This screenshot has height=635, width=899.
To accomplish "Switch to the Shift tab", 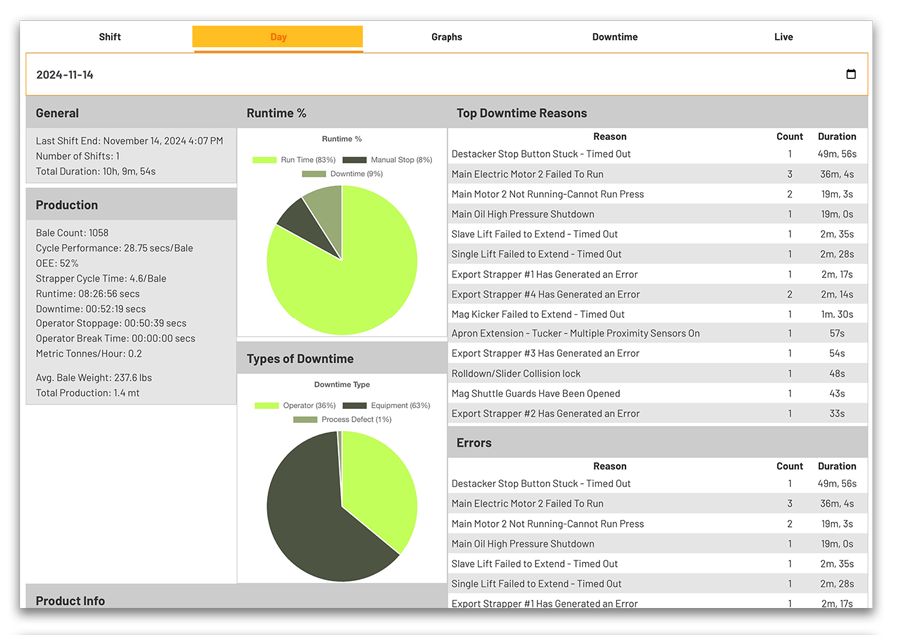I will pos(110,37).
